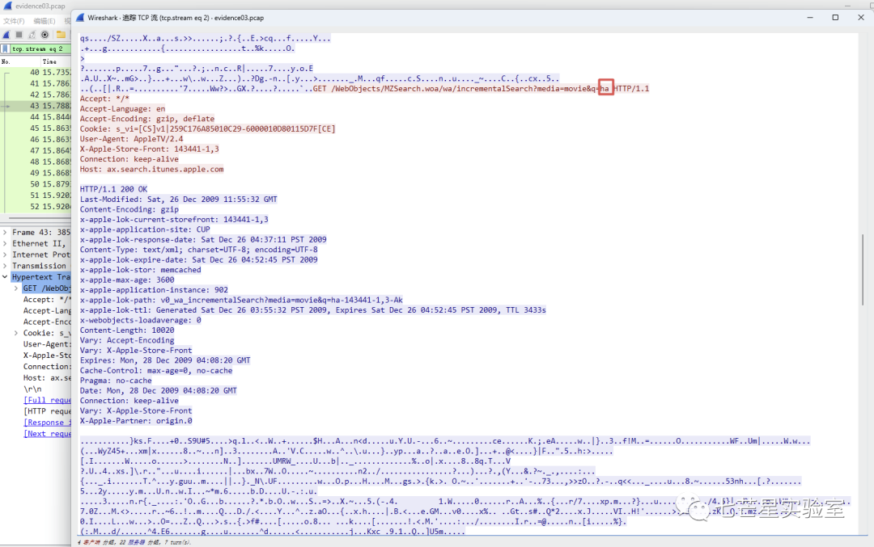The height and width of the screenshot is (547, 874).
Task: Click the stop capture square icon
Action: tap(19, 35)
